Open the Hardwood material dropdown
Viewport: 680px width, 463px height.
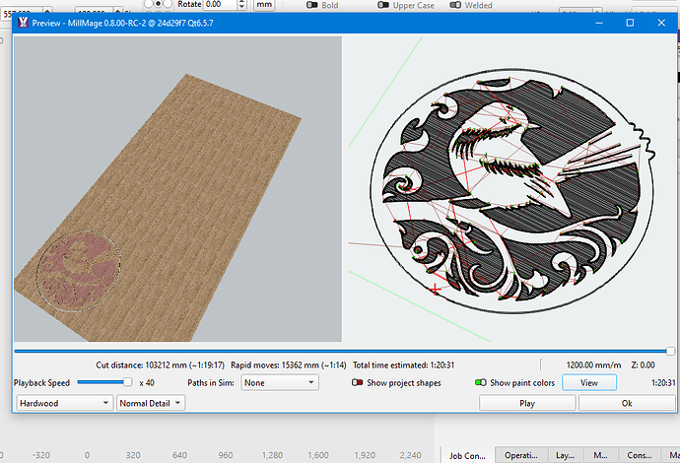[64, 403]
